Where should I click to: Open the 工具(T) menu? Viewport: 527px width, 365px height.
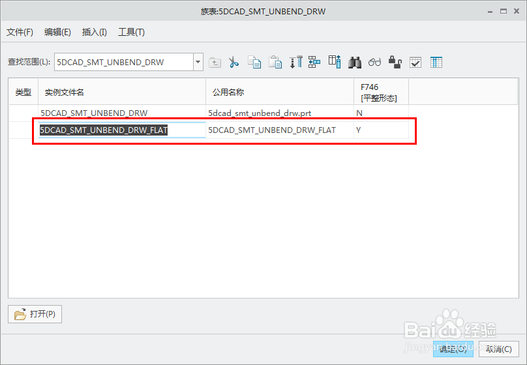(131, 32)
